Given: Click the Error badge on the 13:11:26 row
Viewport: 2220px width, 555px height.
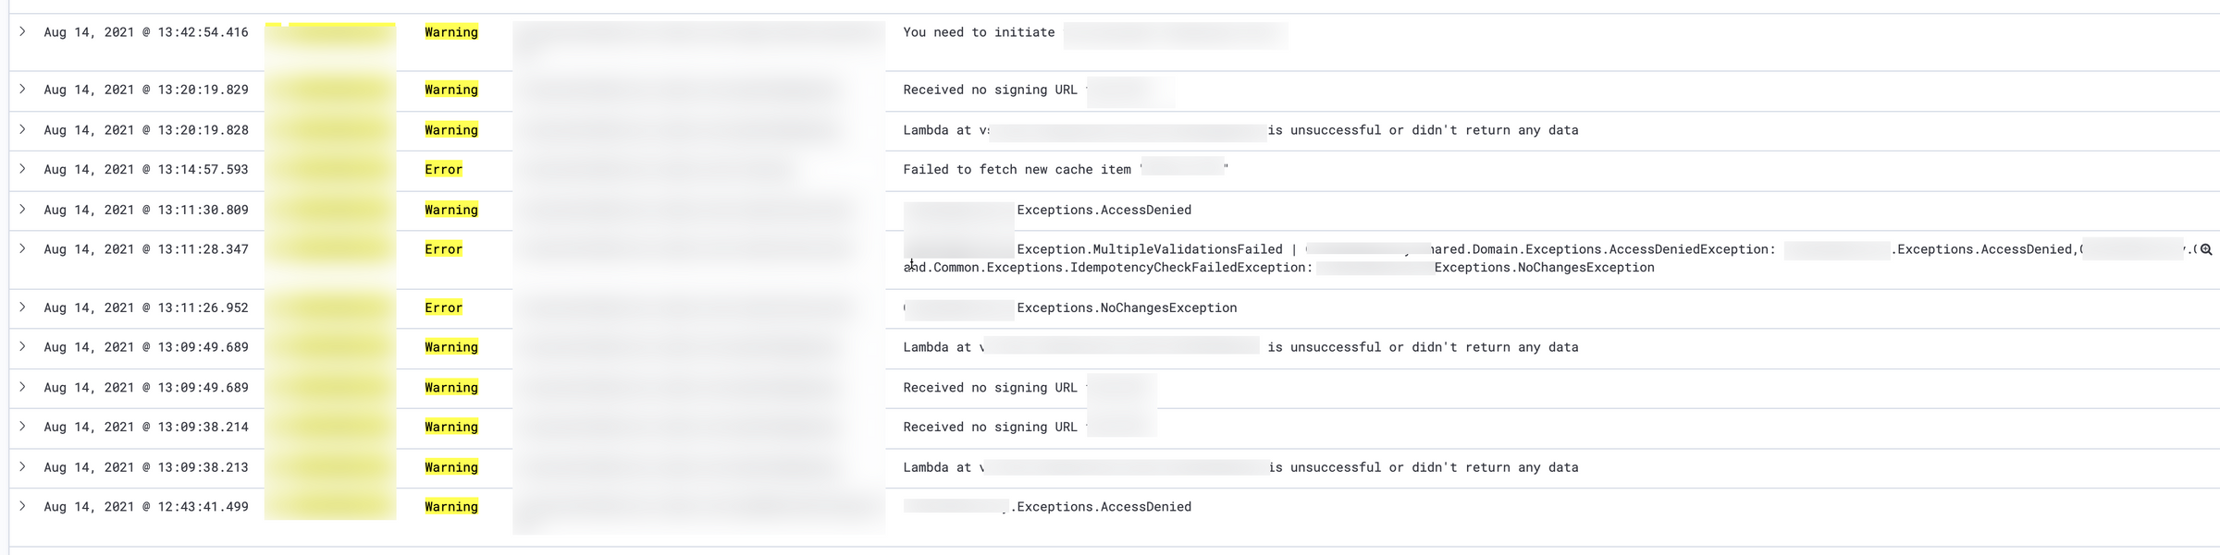Looking at the screenshot, I should (442, 308).
